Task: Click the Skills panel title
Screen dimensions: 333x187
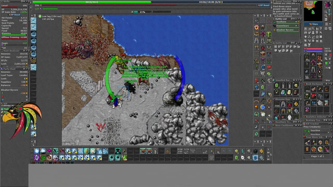Action: tap(7, 1)
